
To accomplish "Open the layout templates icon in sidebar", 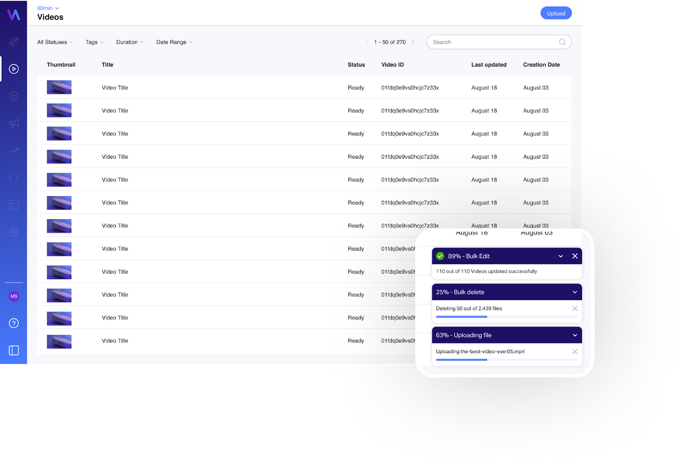I will [14, 205].
